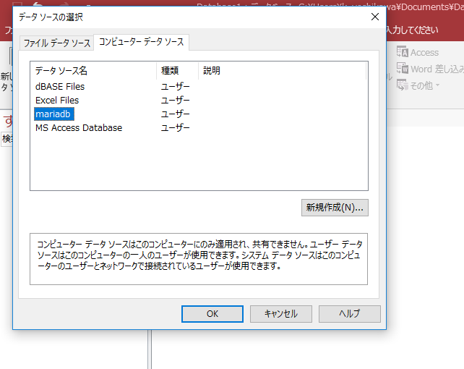Pick MS Access Database from list
The width and height of the screenshot is (464, 369).
(79, 128)
